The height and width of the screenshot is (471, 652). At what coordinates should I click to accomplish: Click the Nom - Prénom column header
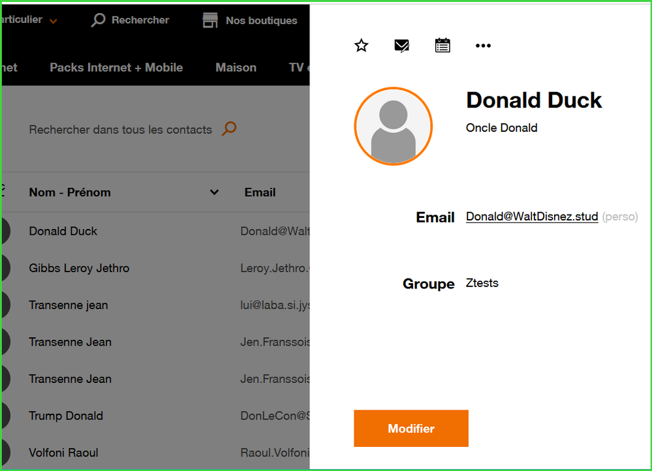pyautogui.click(x=70, y=192)
